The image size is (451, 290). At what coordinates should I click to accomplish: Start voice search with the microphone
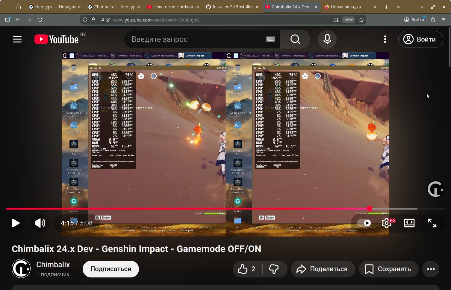pyautogui.click(x=327, y=39)
